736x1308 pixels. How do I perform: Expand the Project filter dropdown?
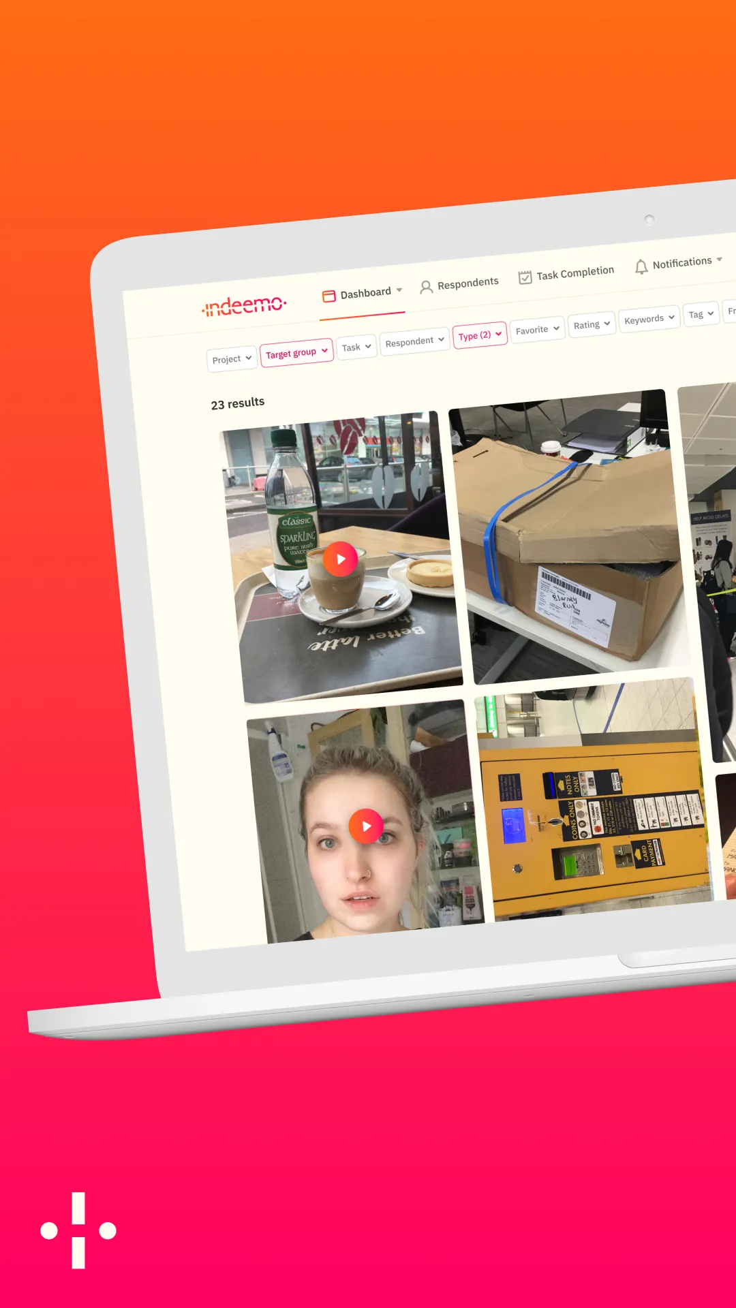point(232,358)
